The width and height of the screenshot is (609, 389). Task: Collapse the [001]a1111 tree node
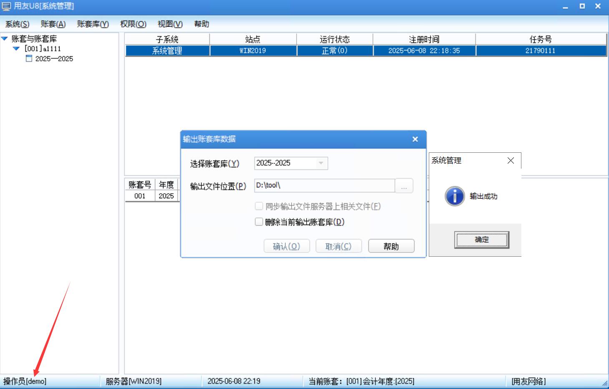pos(16,49)
